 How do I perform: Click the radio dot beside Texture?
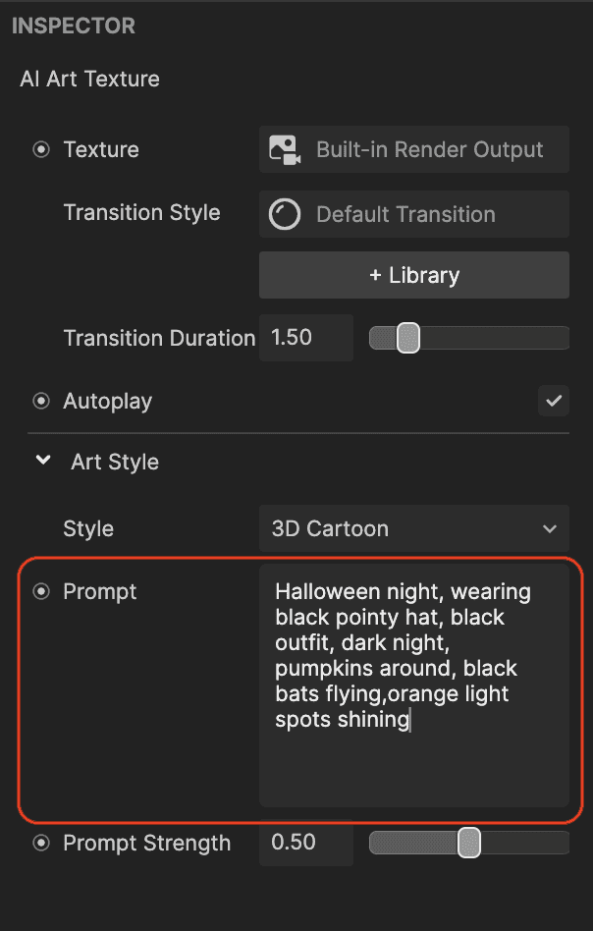41,149
